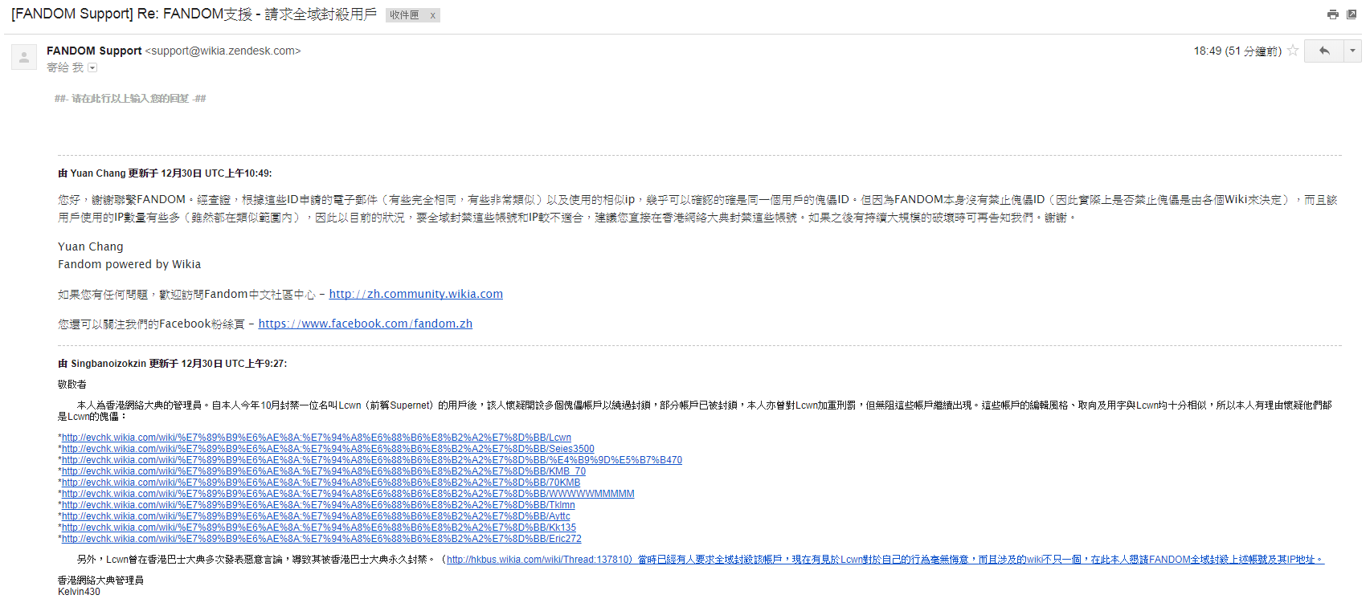Open the hkbus.wikia.com Thread:137810 link

538,560
